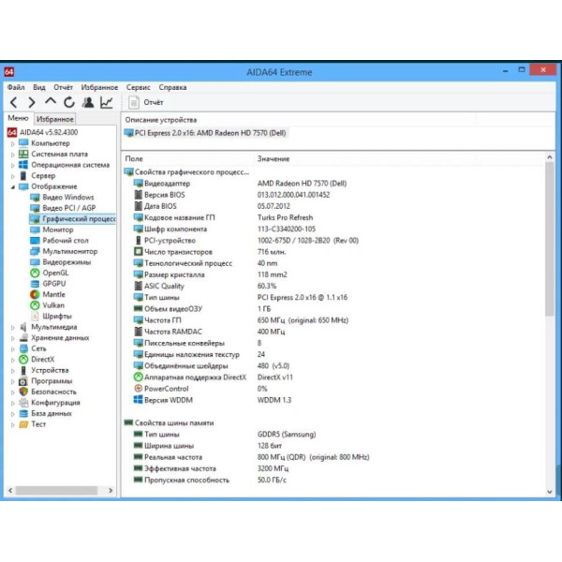Click the Безопасность shield icon
The height and width of the screenshot is (562, 562).
click(23, 392)
